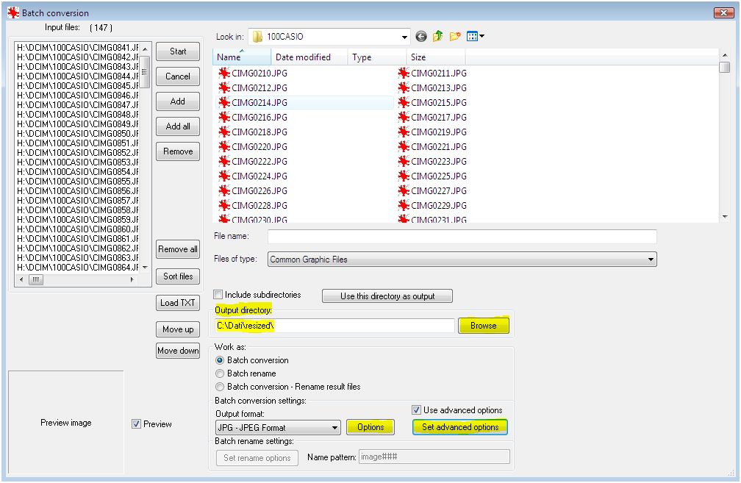This screenshot has height=483, width=741.
Task: Click Browse for output directory
Action: coord(483,326)
